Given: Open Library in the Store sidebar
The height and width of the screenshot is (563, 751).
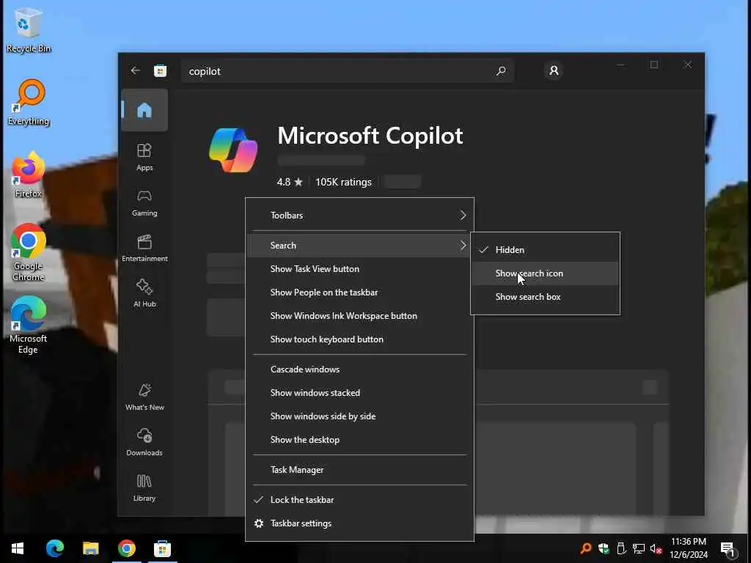Looking at the screenshot, I should (x=144, y=487).
